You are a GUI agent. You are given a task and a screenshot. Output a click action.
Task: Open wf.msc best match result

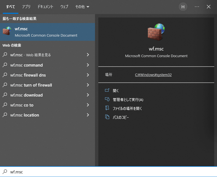[x=47, y=32]
